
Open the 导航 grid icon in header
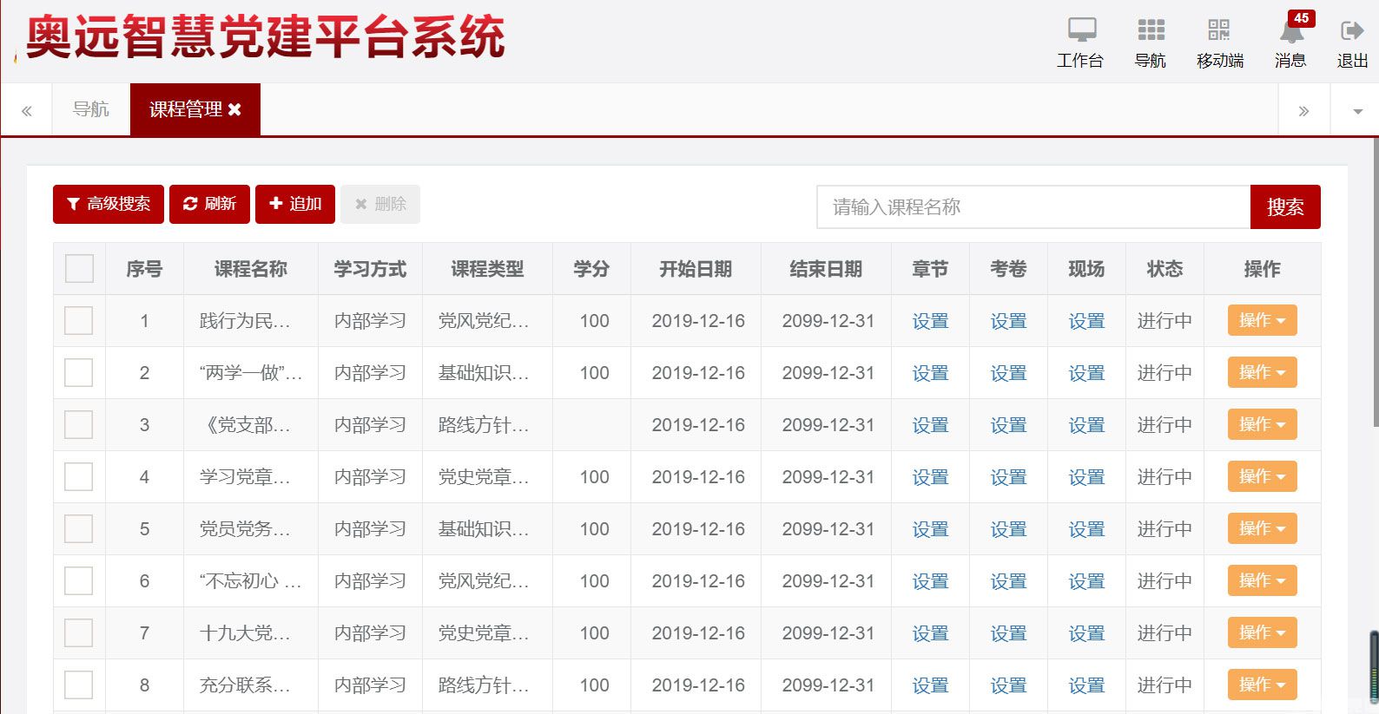click(1151, 43)
